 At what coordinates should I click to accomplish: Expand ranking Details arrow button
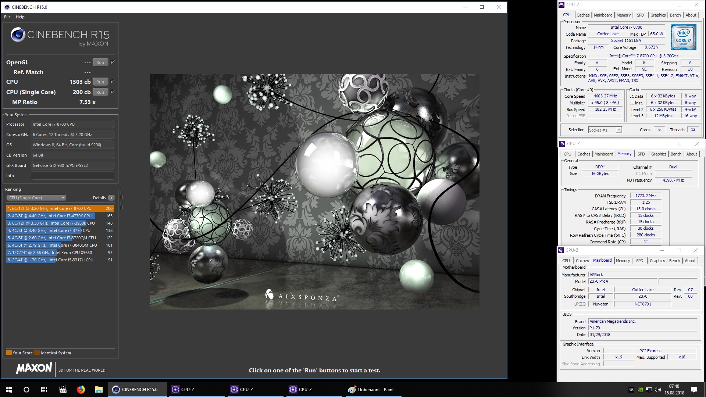[111, 198]
